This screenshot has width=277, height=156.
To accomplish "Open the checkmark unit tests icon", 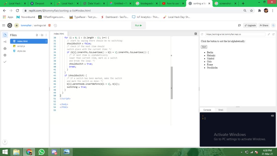I will [5, 62].
